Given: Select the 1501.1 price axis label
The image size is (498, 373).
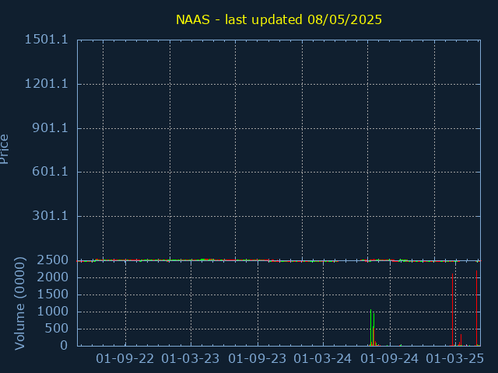Looking at the screenshot, I should (47, 40).
